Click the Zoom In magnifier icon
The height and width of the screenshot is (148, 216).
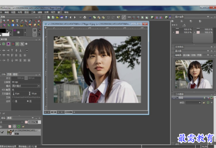(133, 17)
